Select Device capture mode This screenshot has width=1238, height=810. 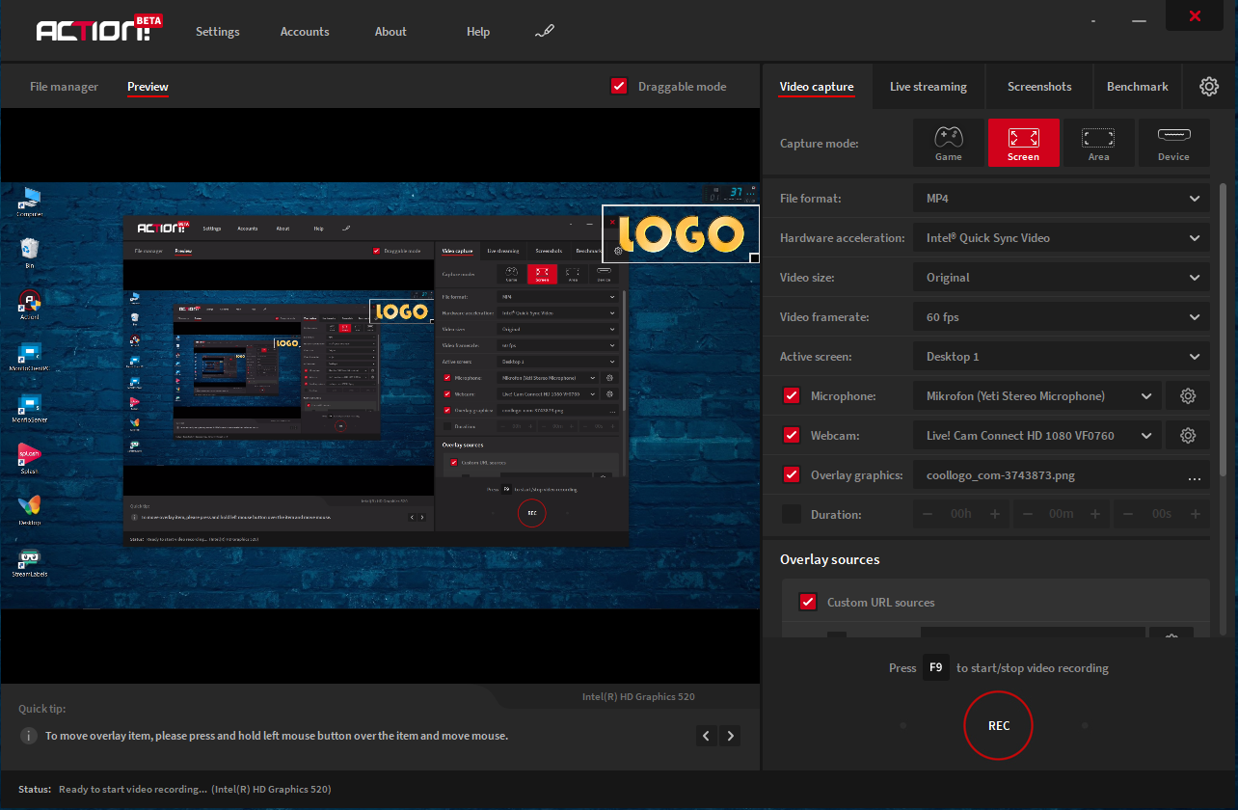click(x=1174, y=143)
